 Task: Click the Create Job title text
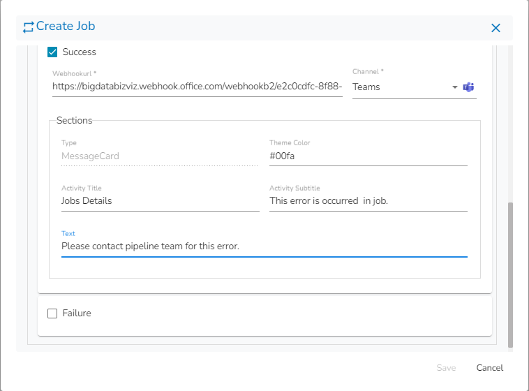tap(66, 27)
